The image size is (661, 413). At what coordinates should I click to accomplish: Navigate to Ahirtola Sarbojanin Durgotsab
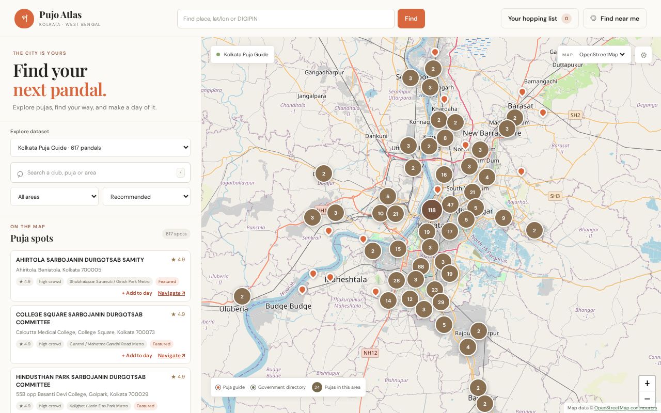click(x=171, y=293)
